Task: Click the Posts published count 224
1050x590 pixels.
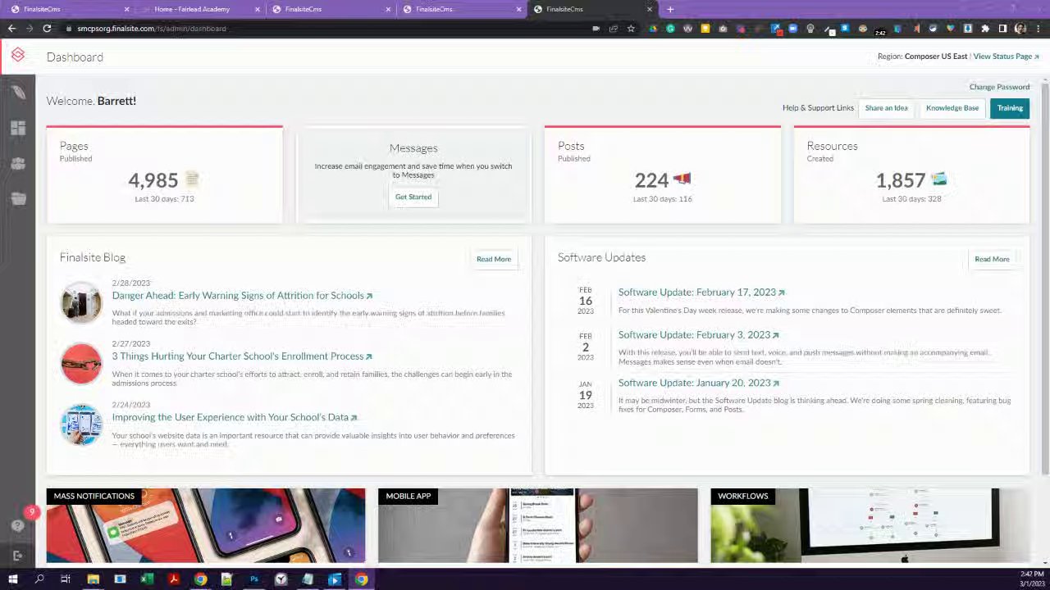Action: [651, 180]
